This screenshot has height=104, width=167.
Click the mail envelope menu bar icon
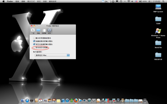click(x=109, y=1)
